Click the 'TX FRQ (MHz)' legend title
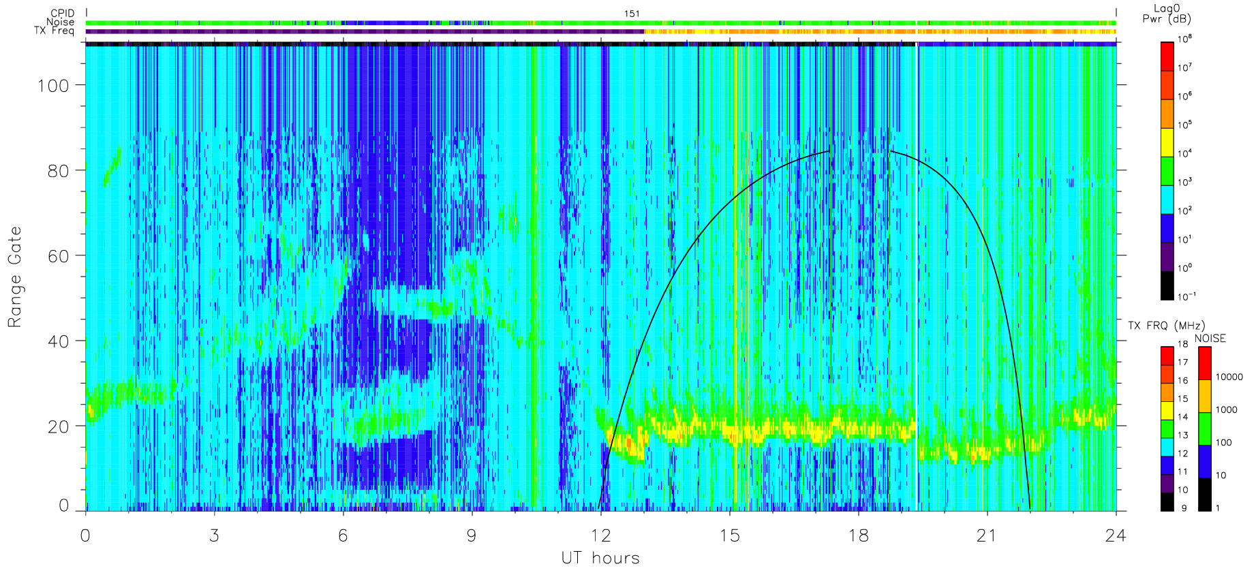Viewport: 1256px width, 579px height. coord(1166,326)
